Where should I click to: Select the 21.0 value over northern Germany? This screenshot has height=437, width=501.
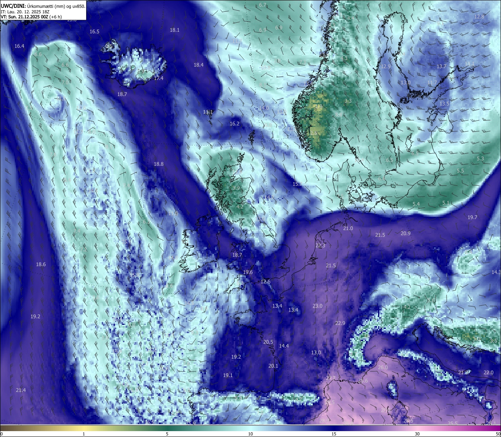click(348, 228)
